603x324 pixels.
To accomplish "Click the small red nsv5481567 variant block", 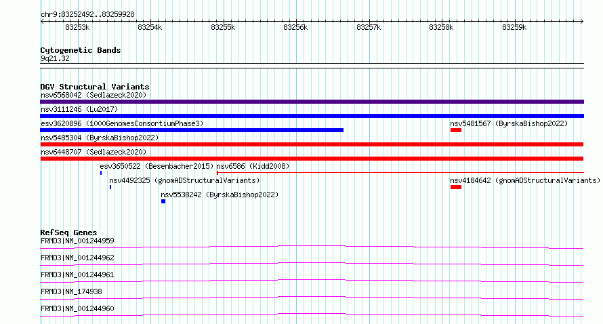I will [456, 130].
